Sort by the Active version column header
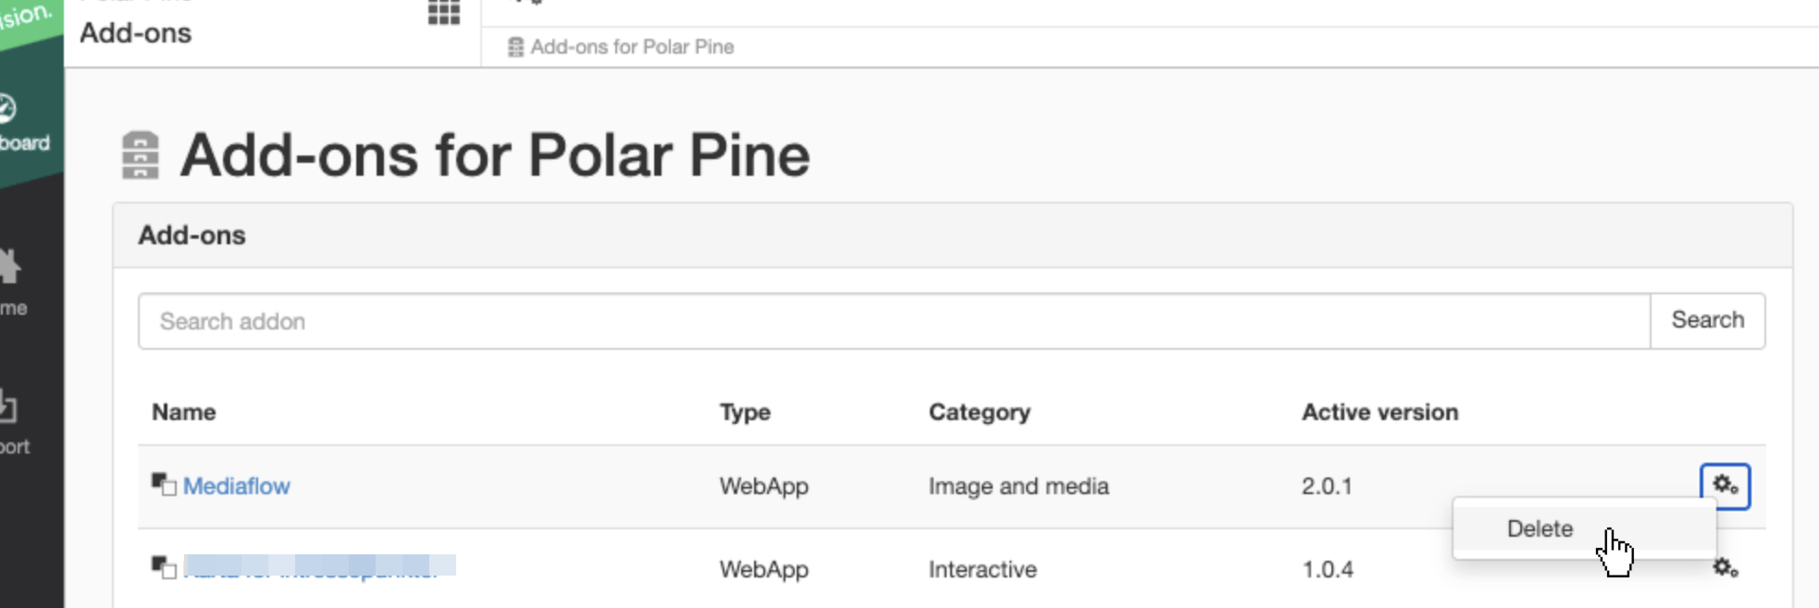 1380,412
